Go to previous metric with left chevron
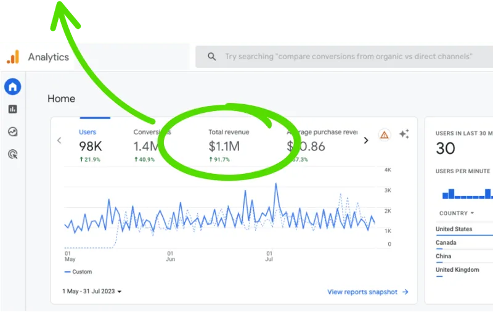Screen dimensions: 493x312 (60, 141)
